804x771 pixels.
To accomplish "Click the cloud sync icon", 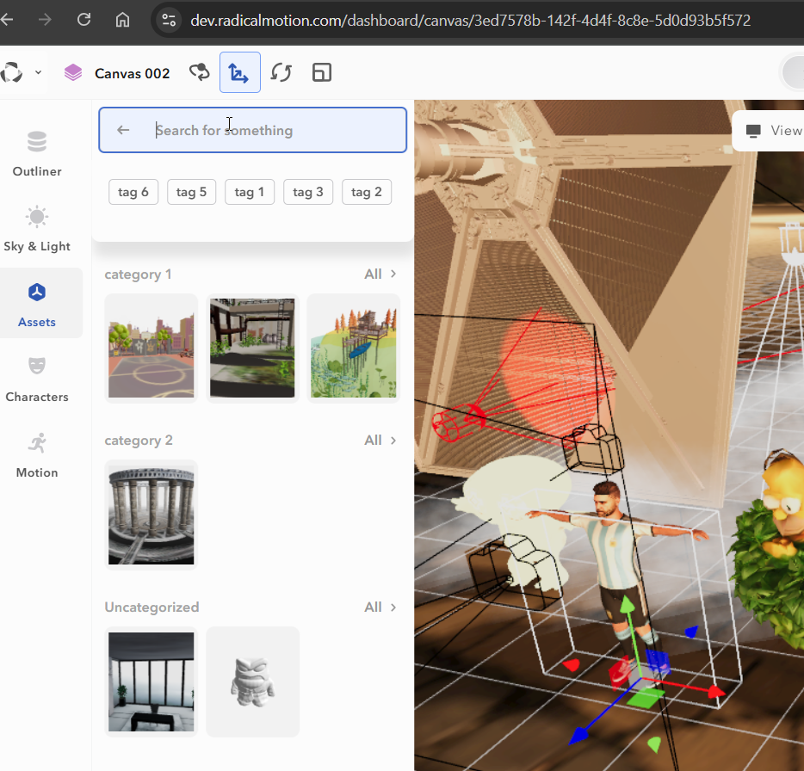I will 200,72.
